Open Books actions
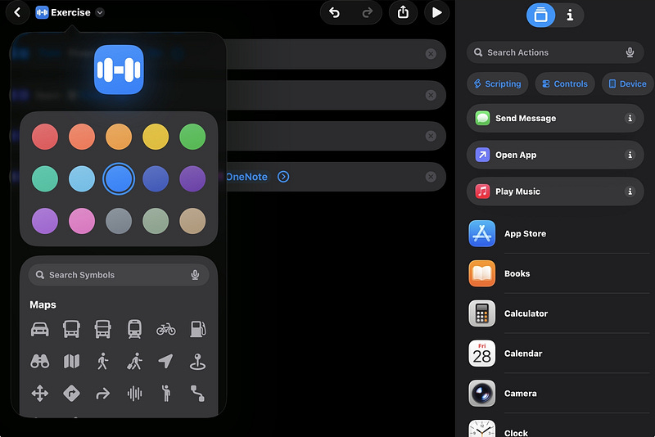The height and width of the screenshot is (437, 655). coord(559,274)
